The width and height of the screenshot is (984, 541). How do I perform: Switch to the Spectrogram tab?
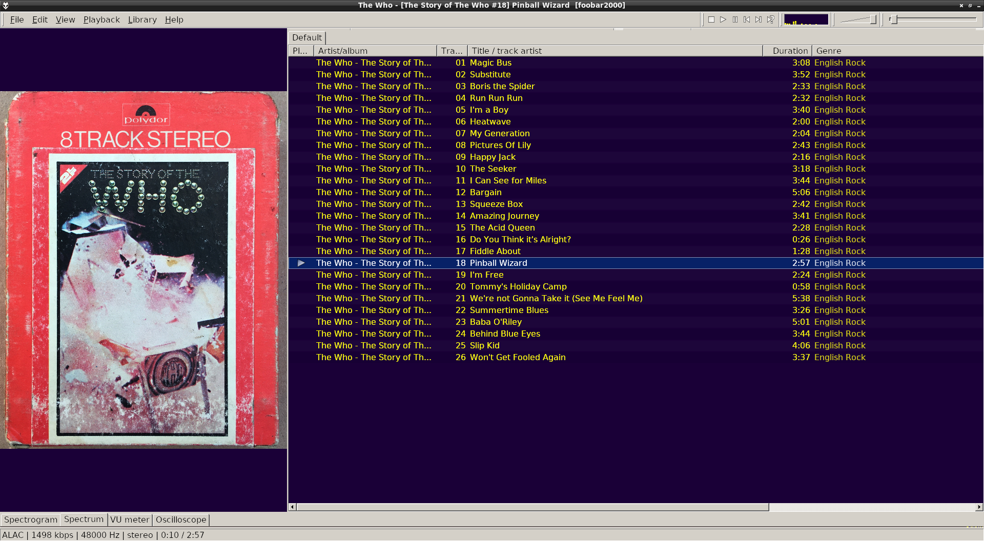[x=31, y=519]
